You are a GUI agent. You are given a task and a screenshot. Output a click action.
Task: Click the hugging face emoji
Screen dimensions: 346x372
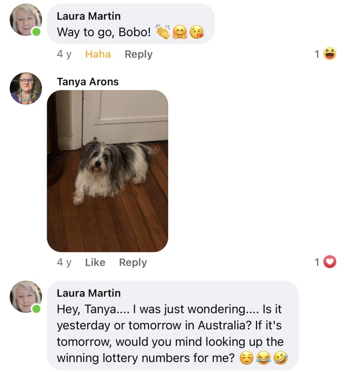(x=180, y=32)
